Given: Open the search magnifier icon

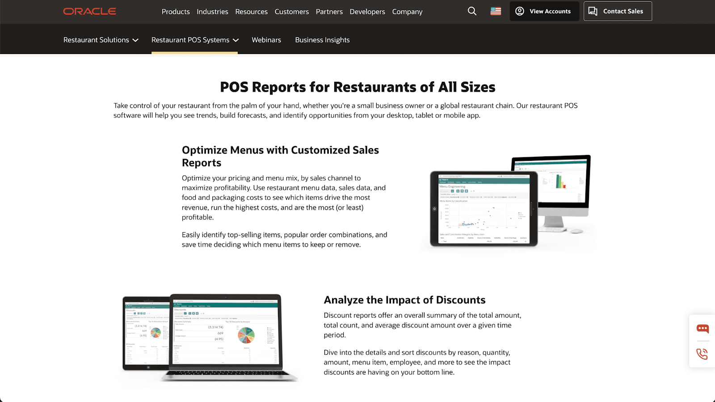Looking at the screenshot, I should coord(472,11).
